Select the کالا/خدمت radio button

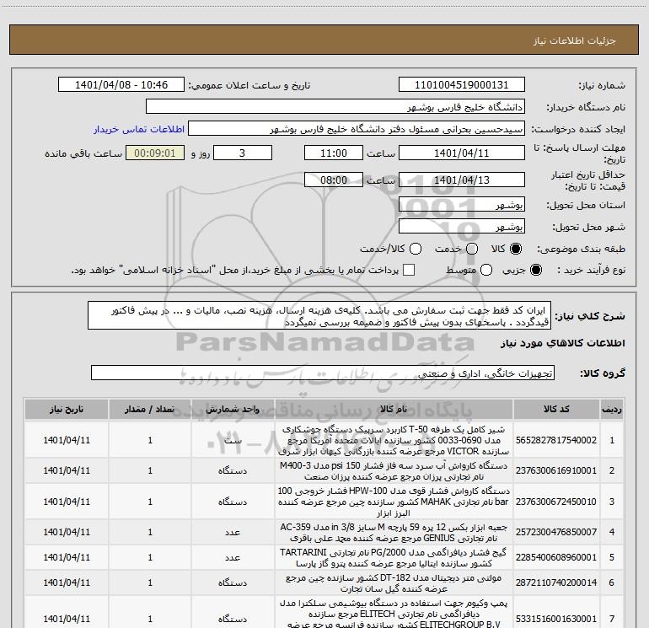click(416, 249)
